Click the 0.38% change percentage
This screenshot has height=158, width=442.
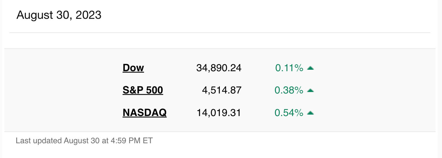(x=289, y=91)
